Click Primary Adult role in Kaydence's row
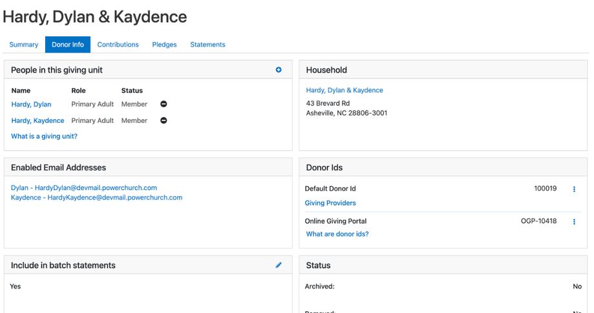Viewport: 594px width, 313px height. point(92,120)
